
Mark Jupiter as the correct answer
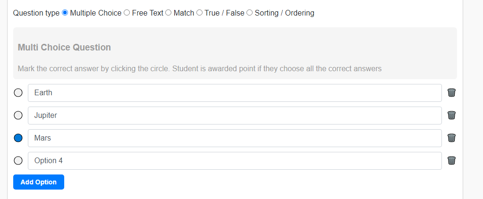[18, 116]
